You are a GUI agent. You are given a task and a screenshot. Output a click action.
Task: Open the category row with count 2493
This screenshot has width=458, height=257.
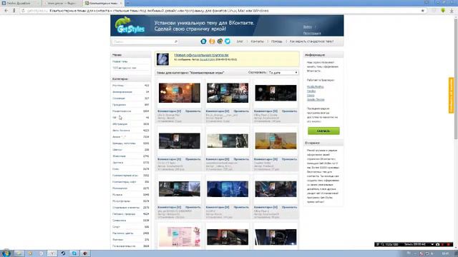tap(130, 233)
